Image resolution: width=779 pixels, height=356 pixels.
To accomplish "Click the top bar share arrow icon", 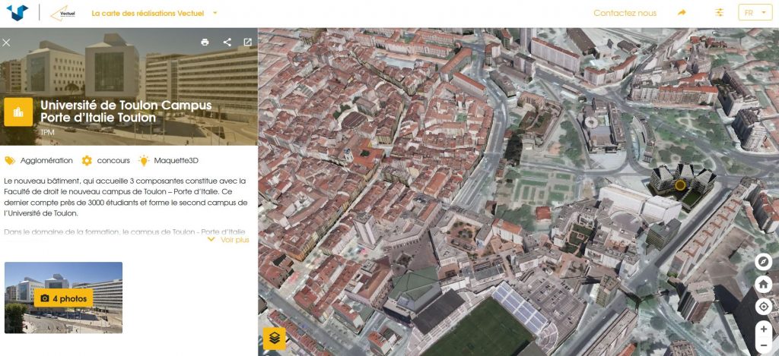I will click(x=682, y=13).
